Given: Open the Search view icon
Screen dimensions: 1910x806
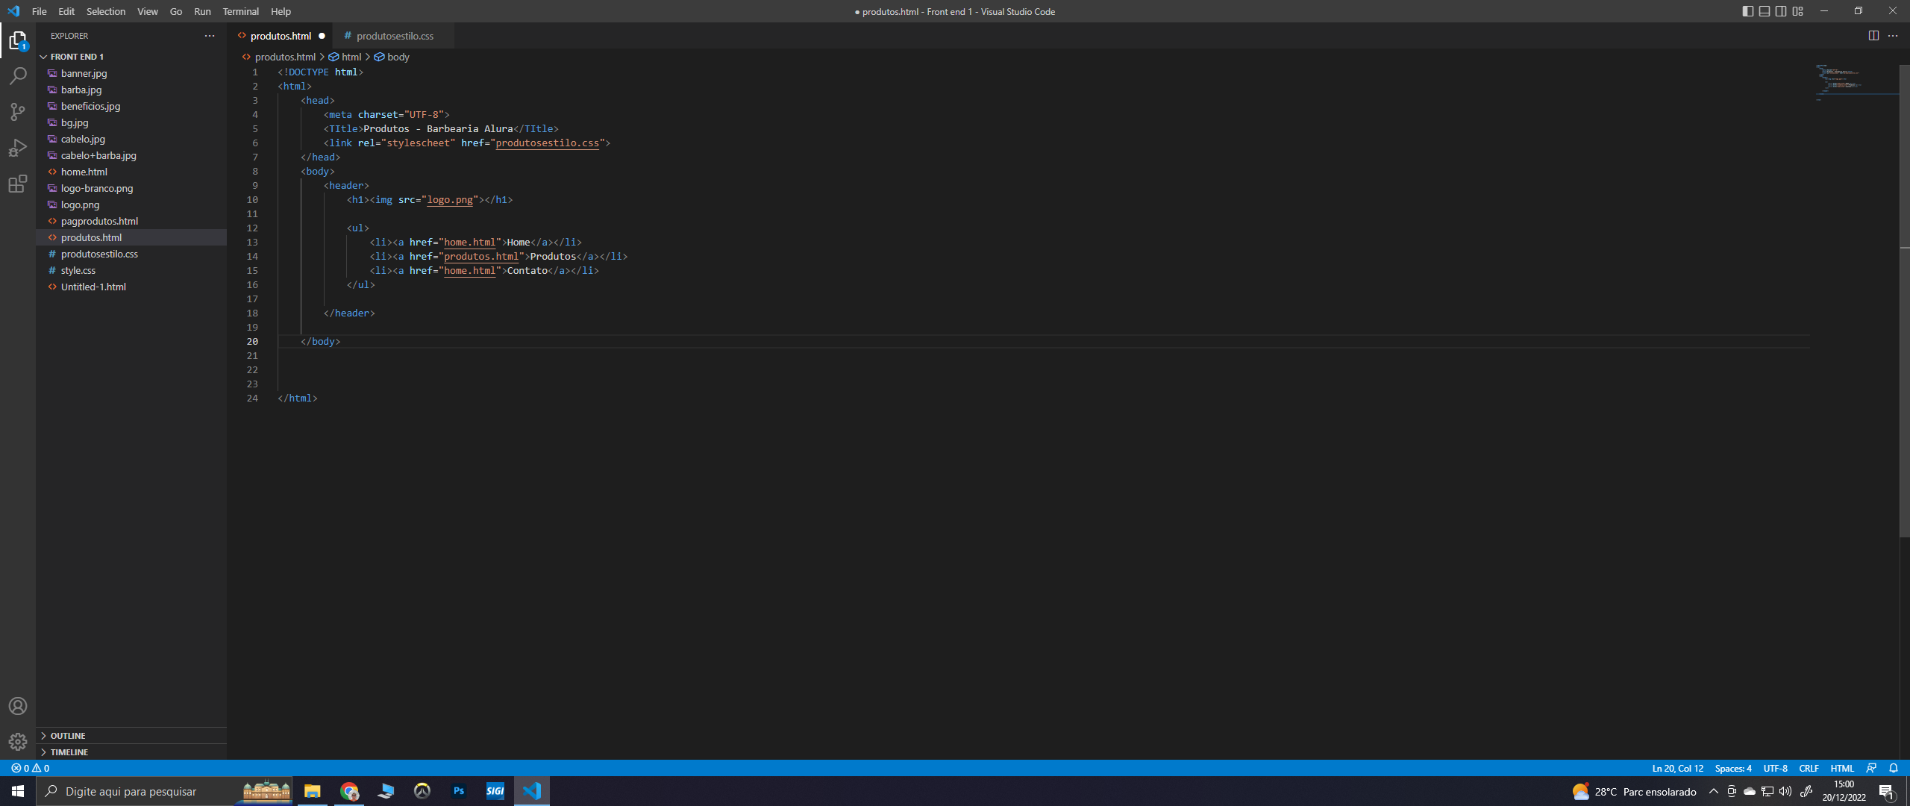Looking at the screenshot, I should pyautogui.click(x=18, y=76).
